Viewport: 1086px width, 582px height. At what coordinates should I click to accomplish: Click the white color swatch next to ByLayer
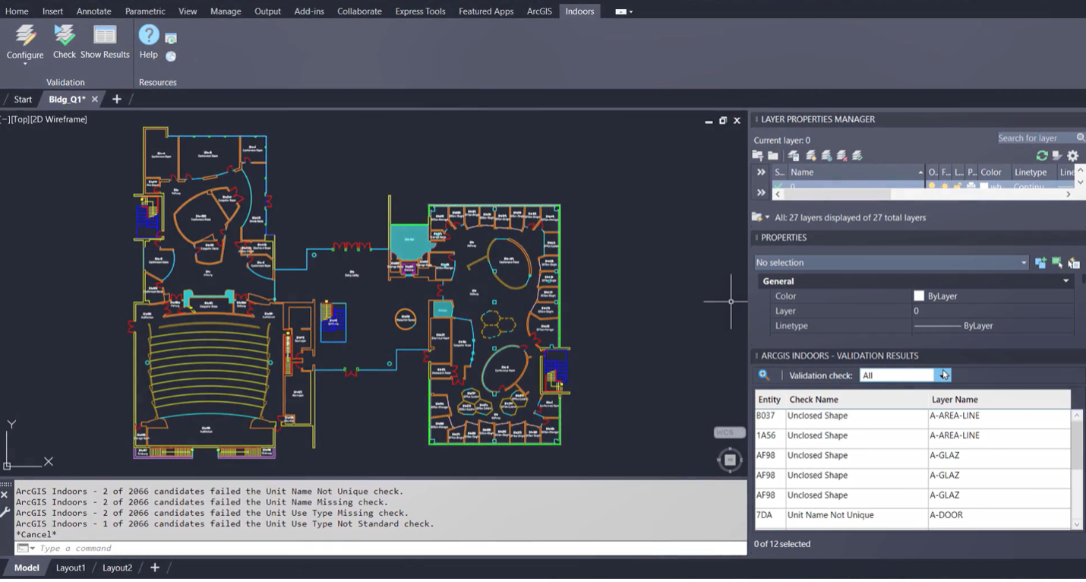(919, 296)
